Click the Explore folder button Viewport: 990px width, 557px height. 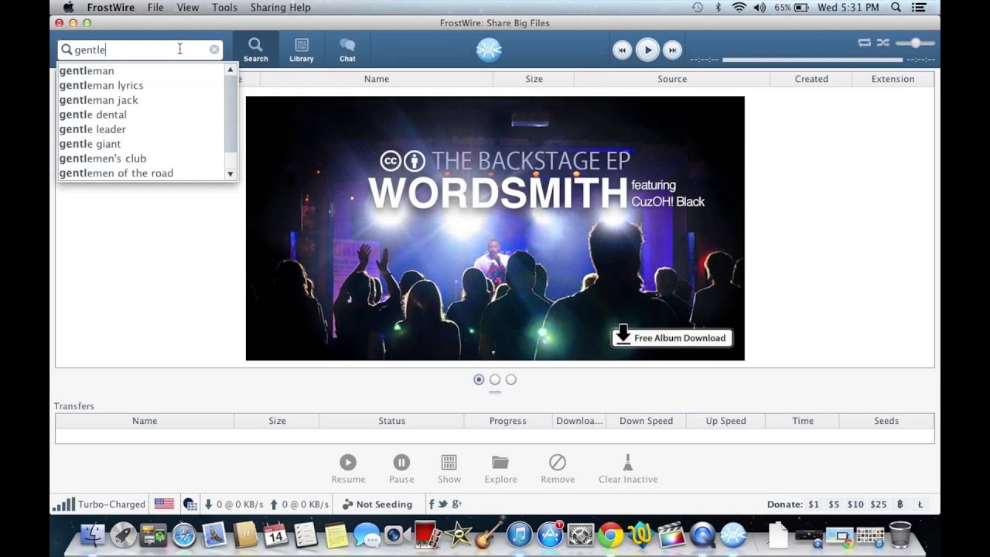coord(500,469)
